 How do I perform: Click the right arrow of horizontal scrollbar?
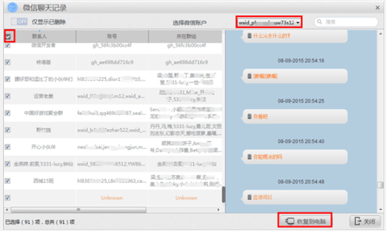[x=219, y=210]
